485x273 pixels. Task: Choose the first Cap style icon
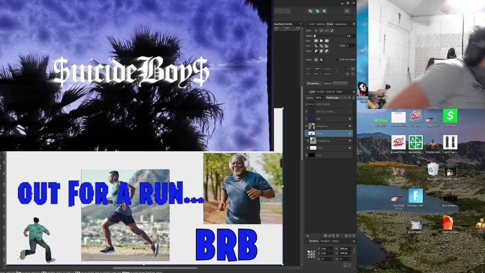316,41
